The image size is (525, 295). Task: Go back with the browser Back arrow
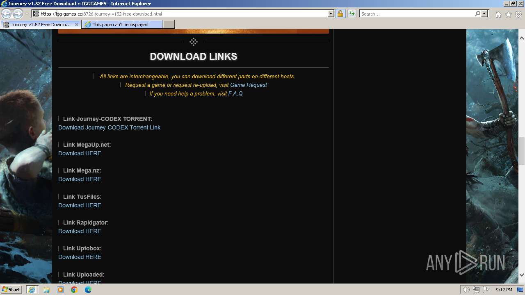pos(6,14)
